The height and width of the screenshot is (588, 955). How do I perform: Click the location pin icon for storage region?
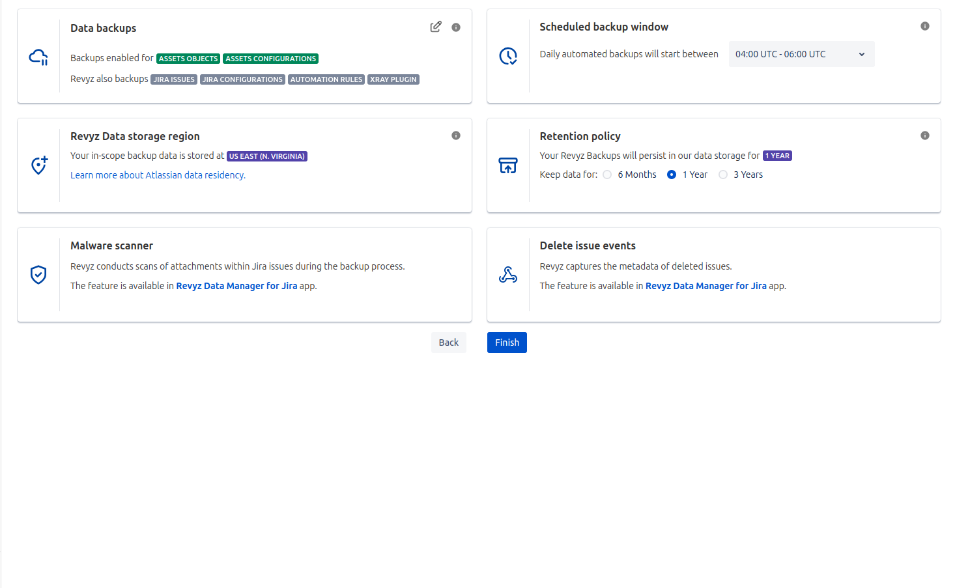[39, 165]
